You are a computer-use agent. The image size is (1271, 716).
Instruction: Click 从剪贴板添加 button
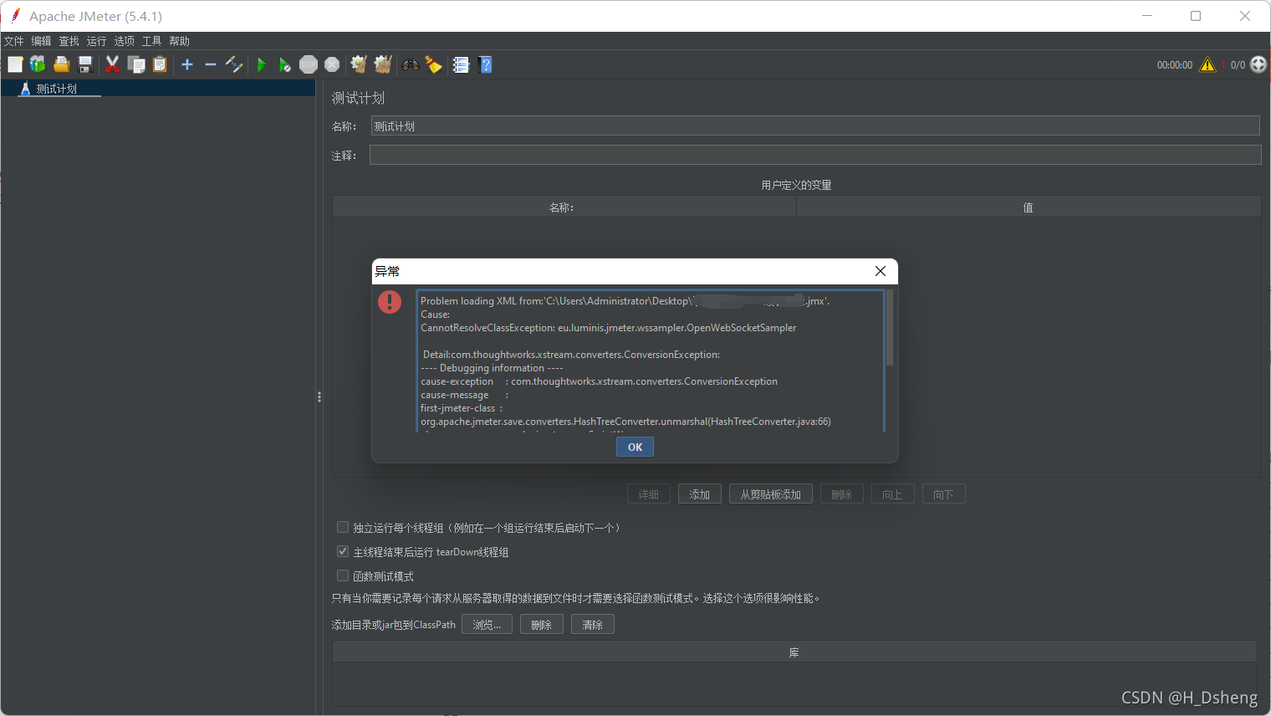tap(771, 494)
